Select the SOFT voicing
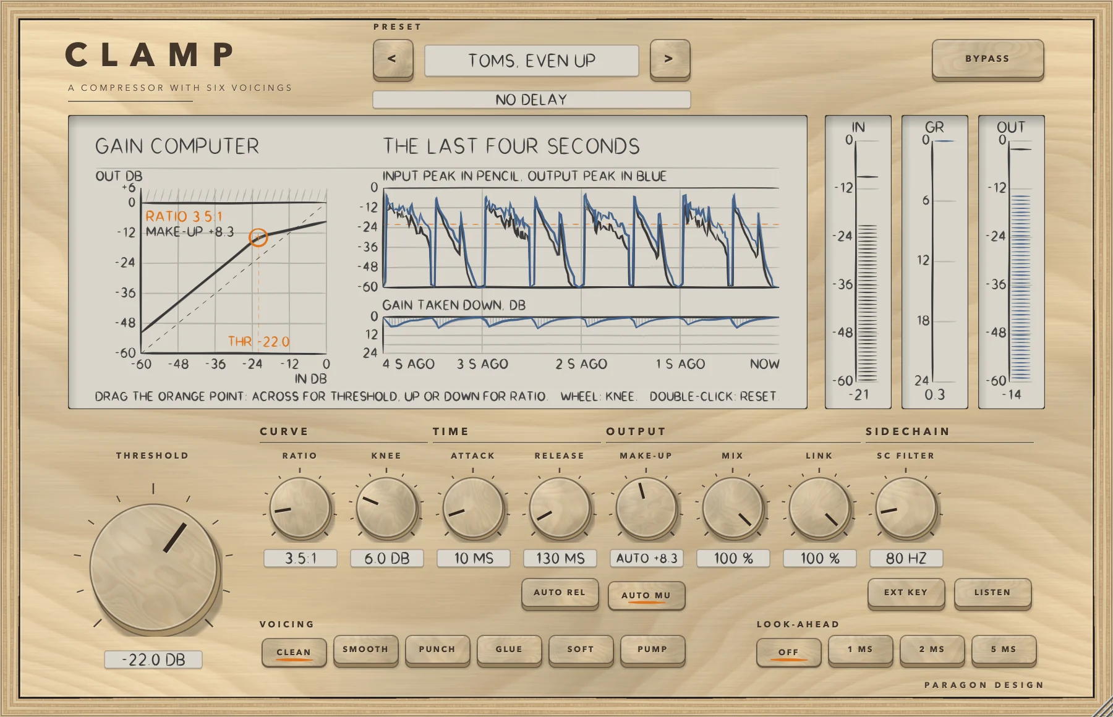Screen dimensions: 1113x717 581,650
